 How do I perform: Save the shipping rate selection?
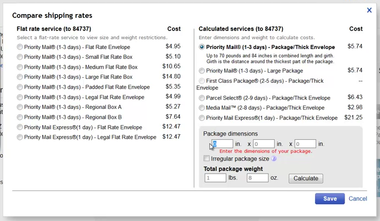(330, 199)
